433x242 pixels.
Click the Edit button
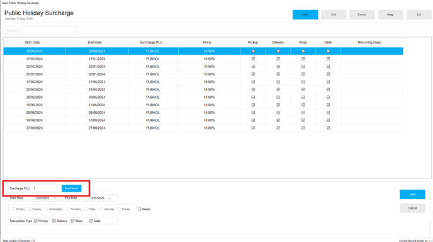tap(334, 14)
